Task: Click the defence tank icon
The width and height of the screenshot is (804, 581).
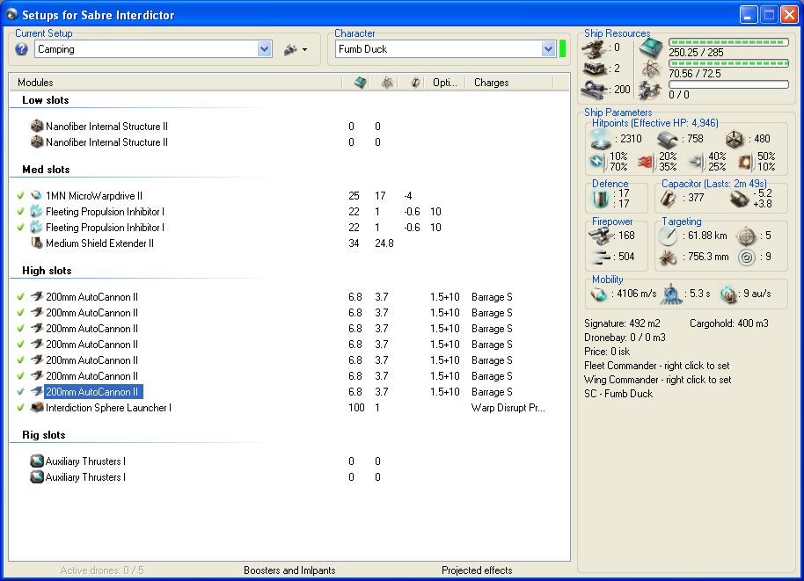Action: [x=601, y=199]
